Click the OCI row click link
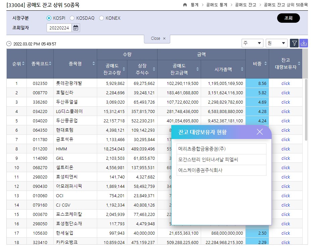 pos(286,196)
